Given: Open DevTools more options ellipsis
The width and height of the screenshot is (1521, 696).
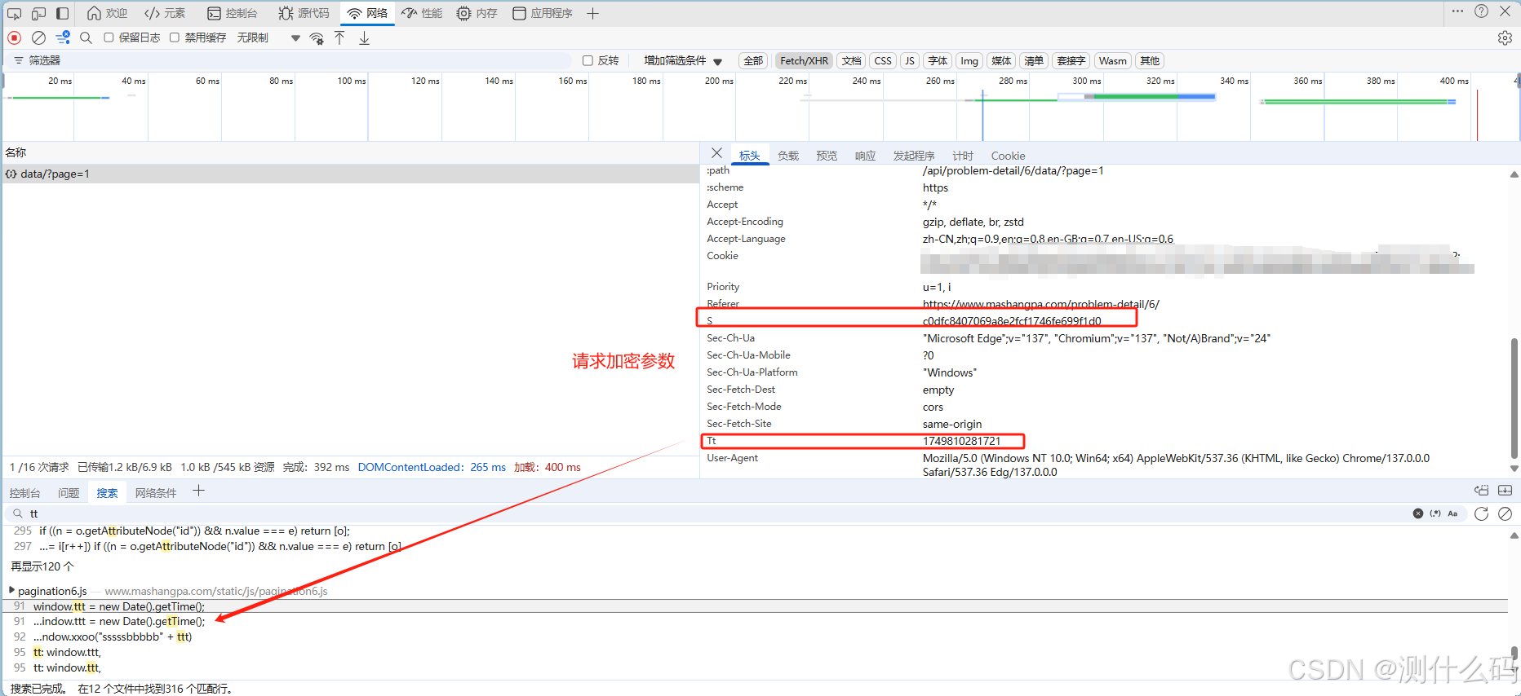Looking at the screenshot, I should click(x=1457, y=11).
